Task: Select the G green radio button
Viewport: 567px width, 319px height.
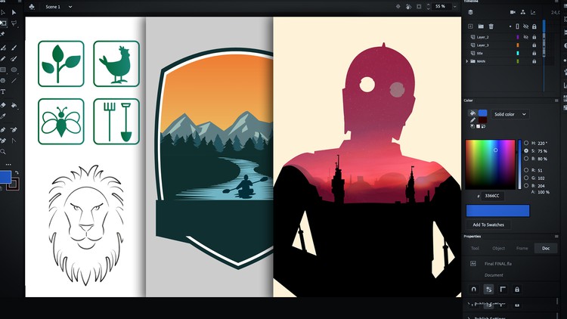Action: (x=526, y=178)
